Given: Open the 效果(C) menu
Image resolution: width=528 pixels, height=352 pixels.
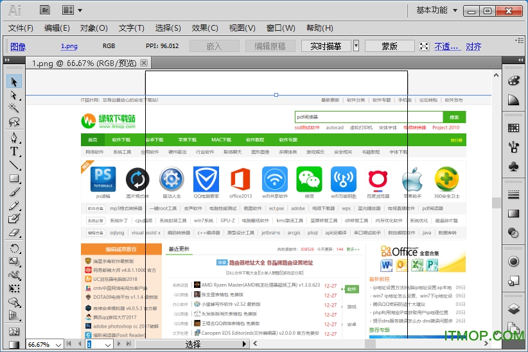Looking at the screenshot, I should pos(205,28).
